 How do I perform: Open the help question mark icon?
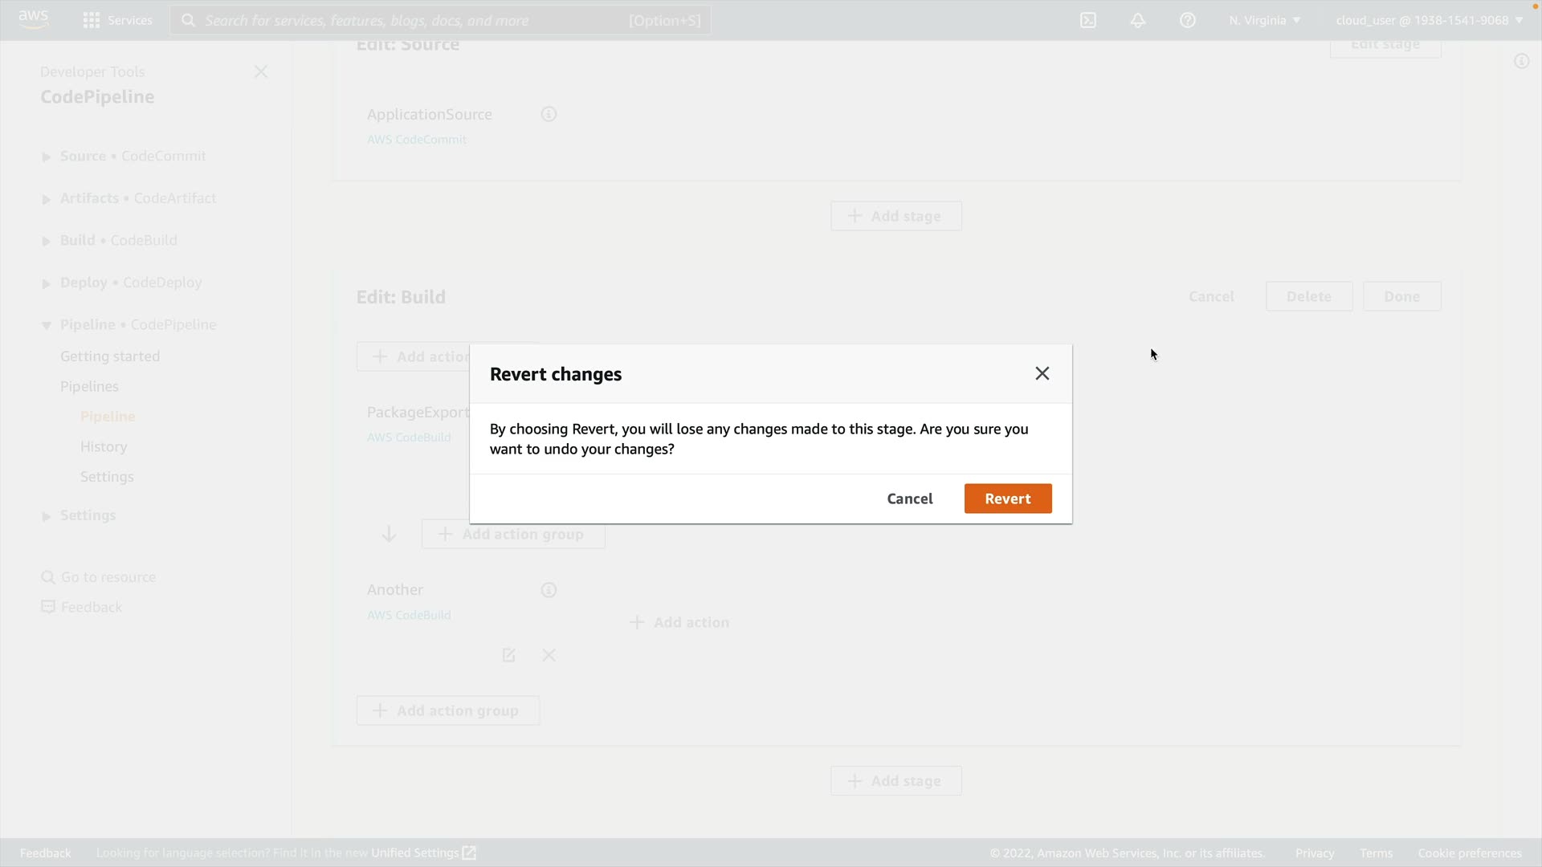pyautogui.click(x=1188, y=20)
